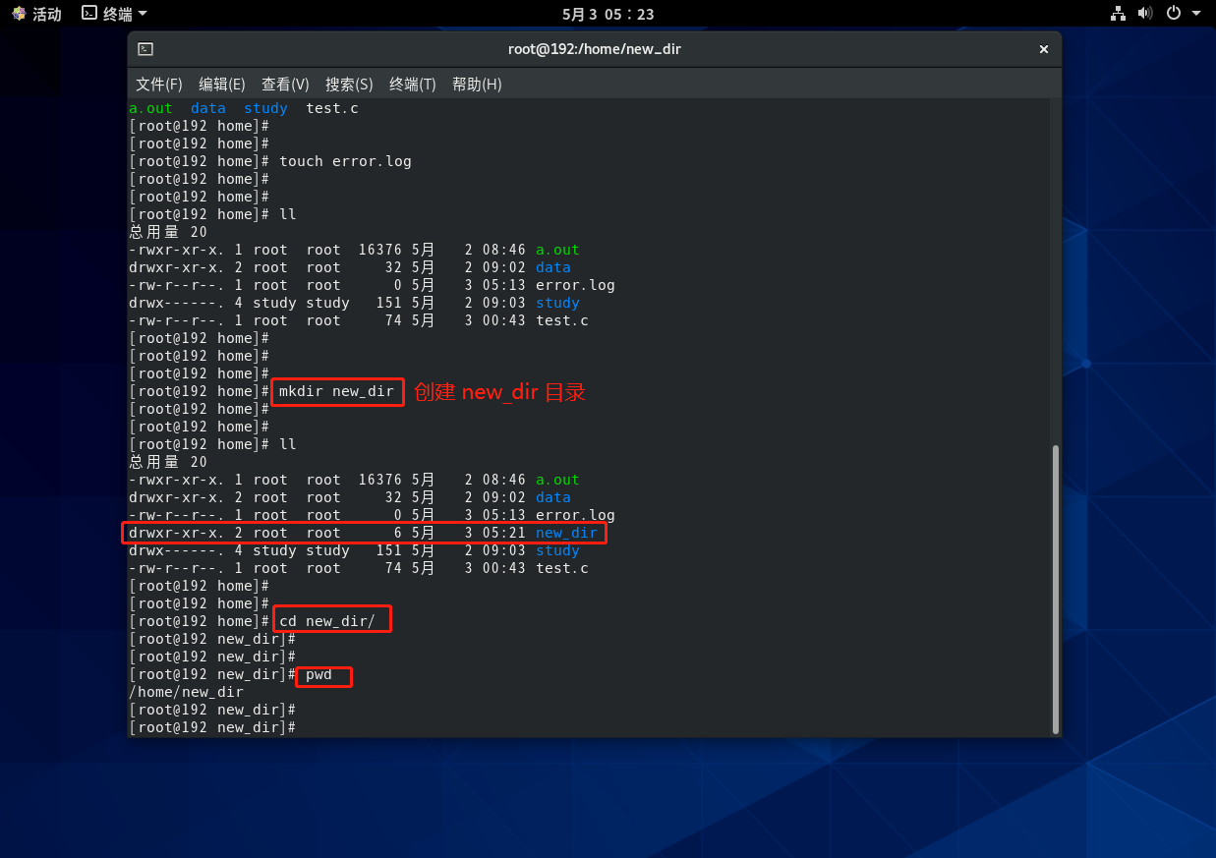Expand the system menu arrow at top right
This screenshot has height=858, width=1216.
[x=1196, y=14]
